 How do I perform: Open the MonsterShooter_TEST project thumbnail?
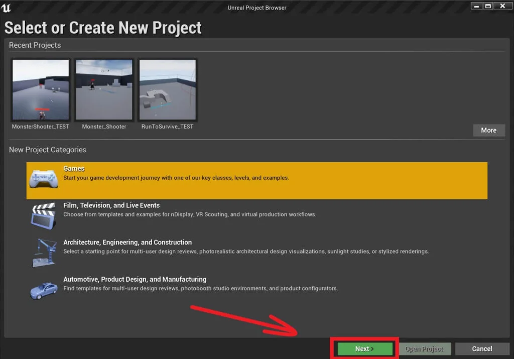(41, 90)
